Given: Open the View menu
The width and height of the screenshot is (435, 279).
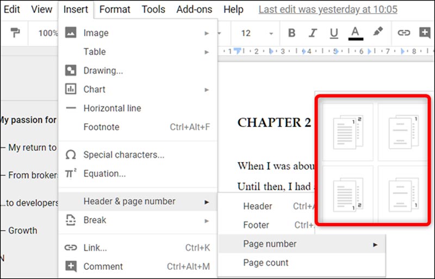Looking at the screenshot, I should click(42, 9).
